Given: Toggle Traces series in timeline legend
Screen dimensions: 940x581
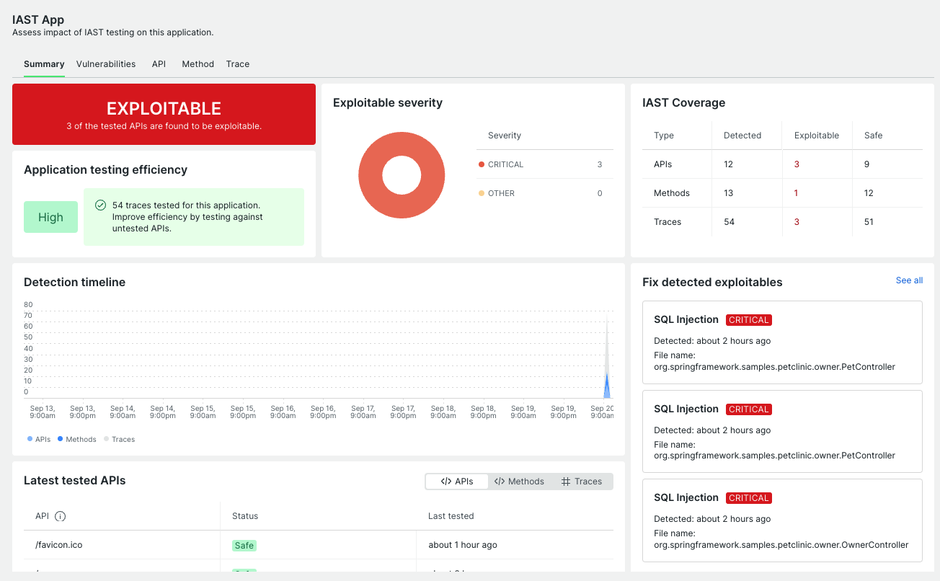Looking at the screenshot, I should (119, 439).
